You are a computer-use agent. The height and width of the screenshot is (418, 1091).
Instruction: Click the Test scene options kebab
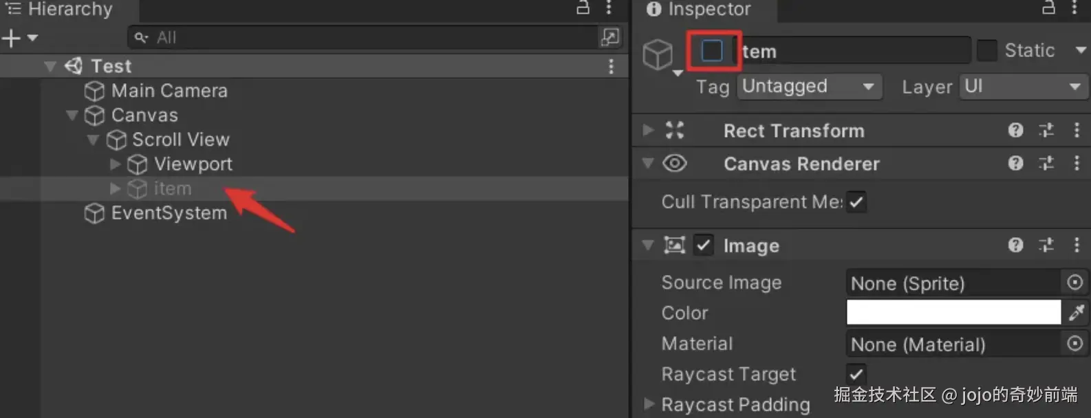coord(611,66)
